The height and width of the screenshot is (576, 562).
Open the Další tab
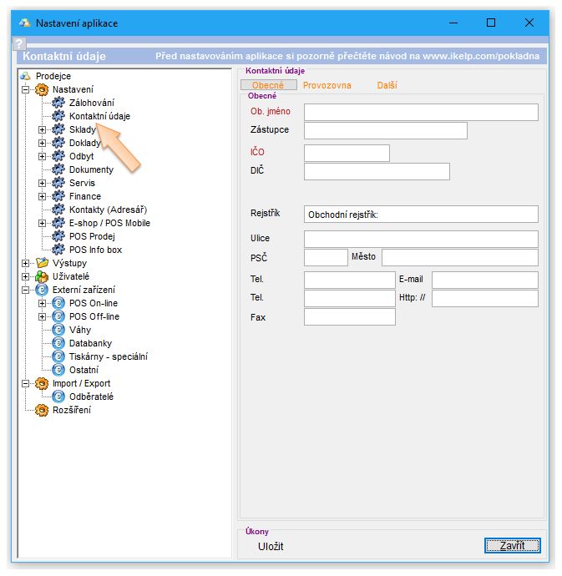(x=387, y=85)
